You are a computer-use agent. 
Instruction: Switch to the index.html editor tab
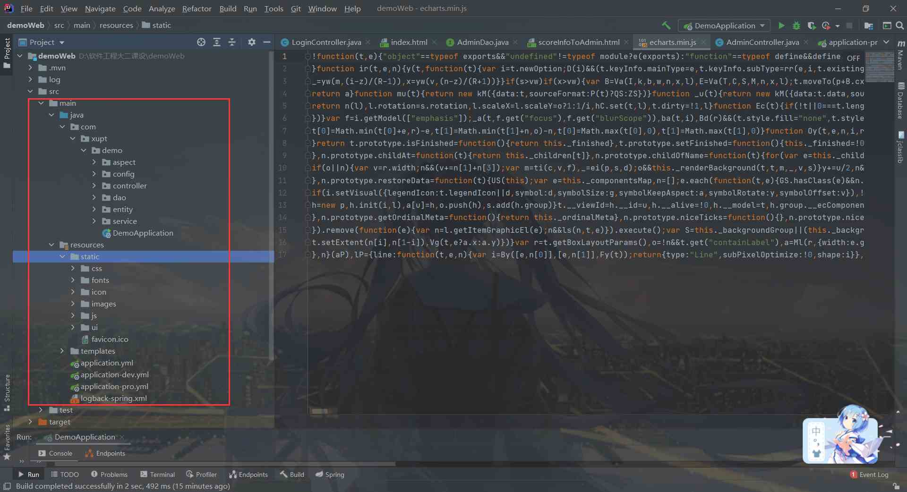tap(409, 42)
